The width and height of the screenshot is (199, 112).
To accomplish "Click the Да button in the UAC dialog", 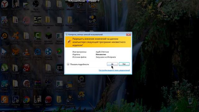I will [112, 64].
